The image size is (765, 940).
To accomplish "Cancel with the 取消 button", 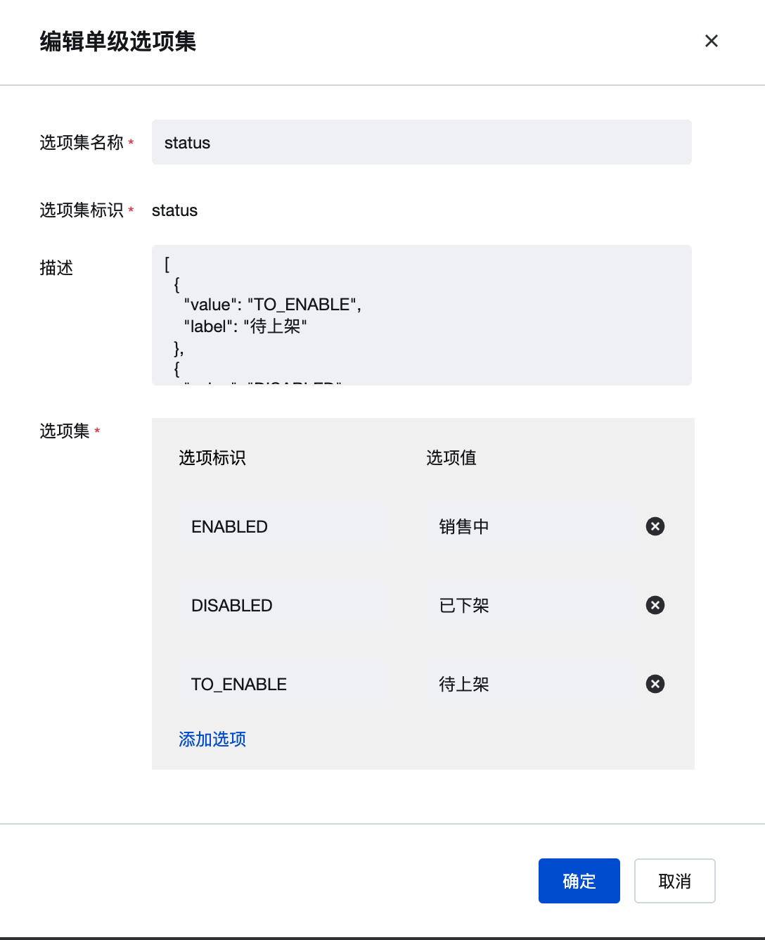I will 675,881.
